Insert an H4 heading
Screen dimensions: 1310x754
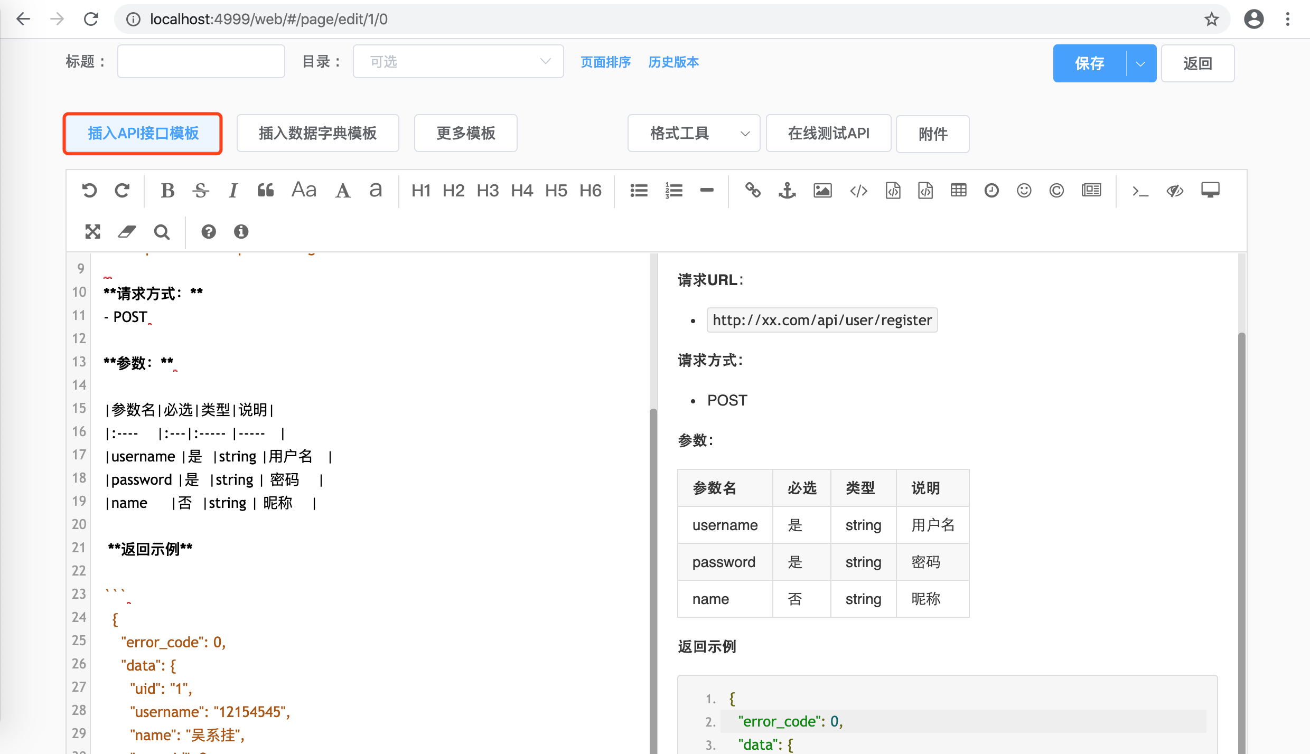522,190
